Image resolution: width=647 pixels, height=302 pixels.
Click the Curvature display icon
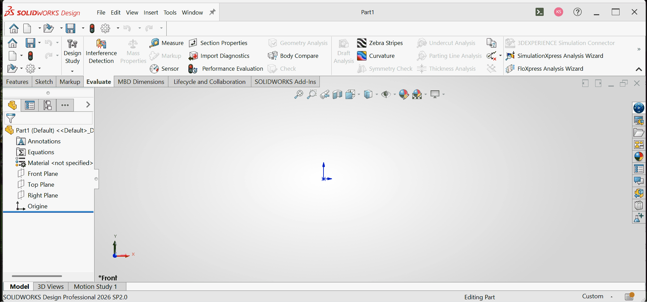[362, 56]
